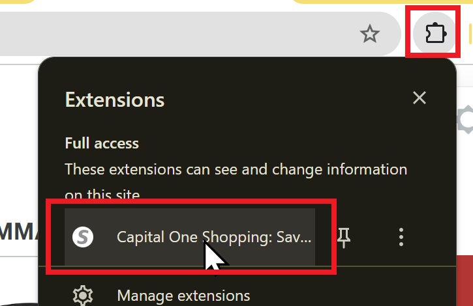
Task: Click the partially hidden gear icon on page
Action: pos(465,119)
